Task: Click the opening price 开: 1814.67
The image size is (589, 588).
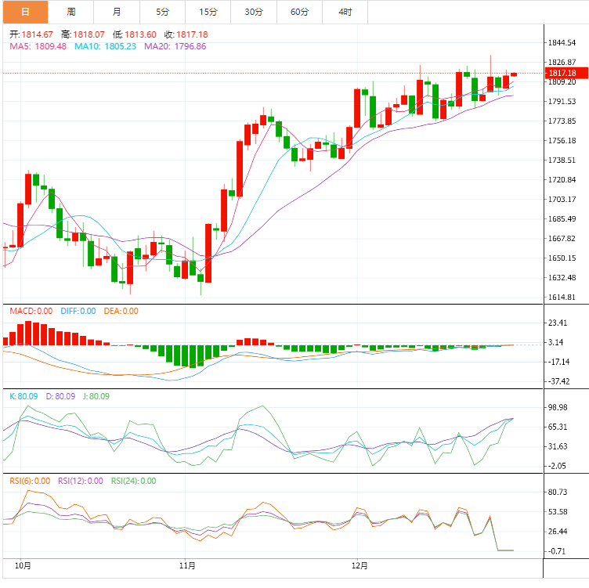Action: coord(31,34)
